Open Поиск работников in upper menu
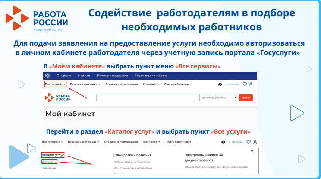The image size is (321, 179). point(177,84)
